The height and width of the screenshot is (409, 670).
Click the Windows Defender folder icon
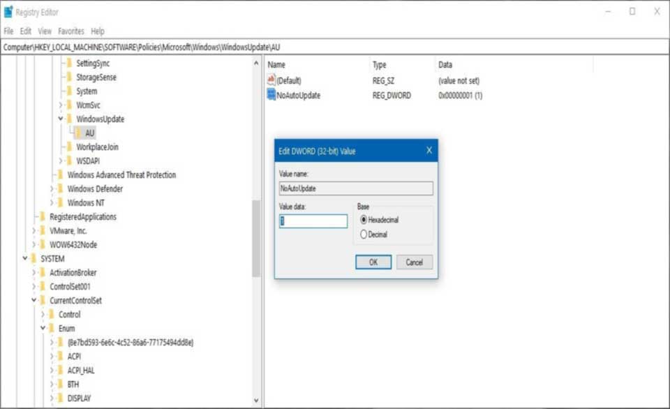[60, 189]
